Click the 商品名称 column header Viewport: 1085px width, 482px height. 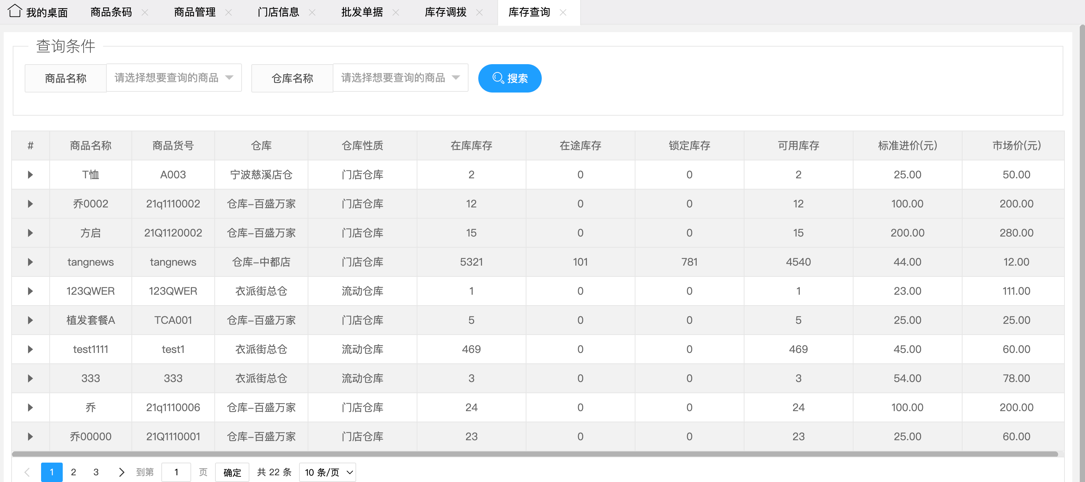91,145
